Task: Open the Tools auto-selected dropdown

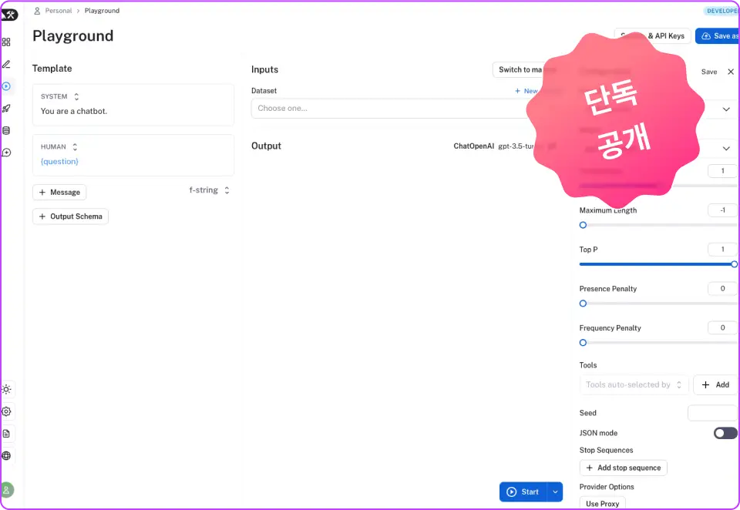Action: click(x=634, y=384)
